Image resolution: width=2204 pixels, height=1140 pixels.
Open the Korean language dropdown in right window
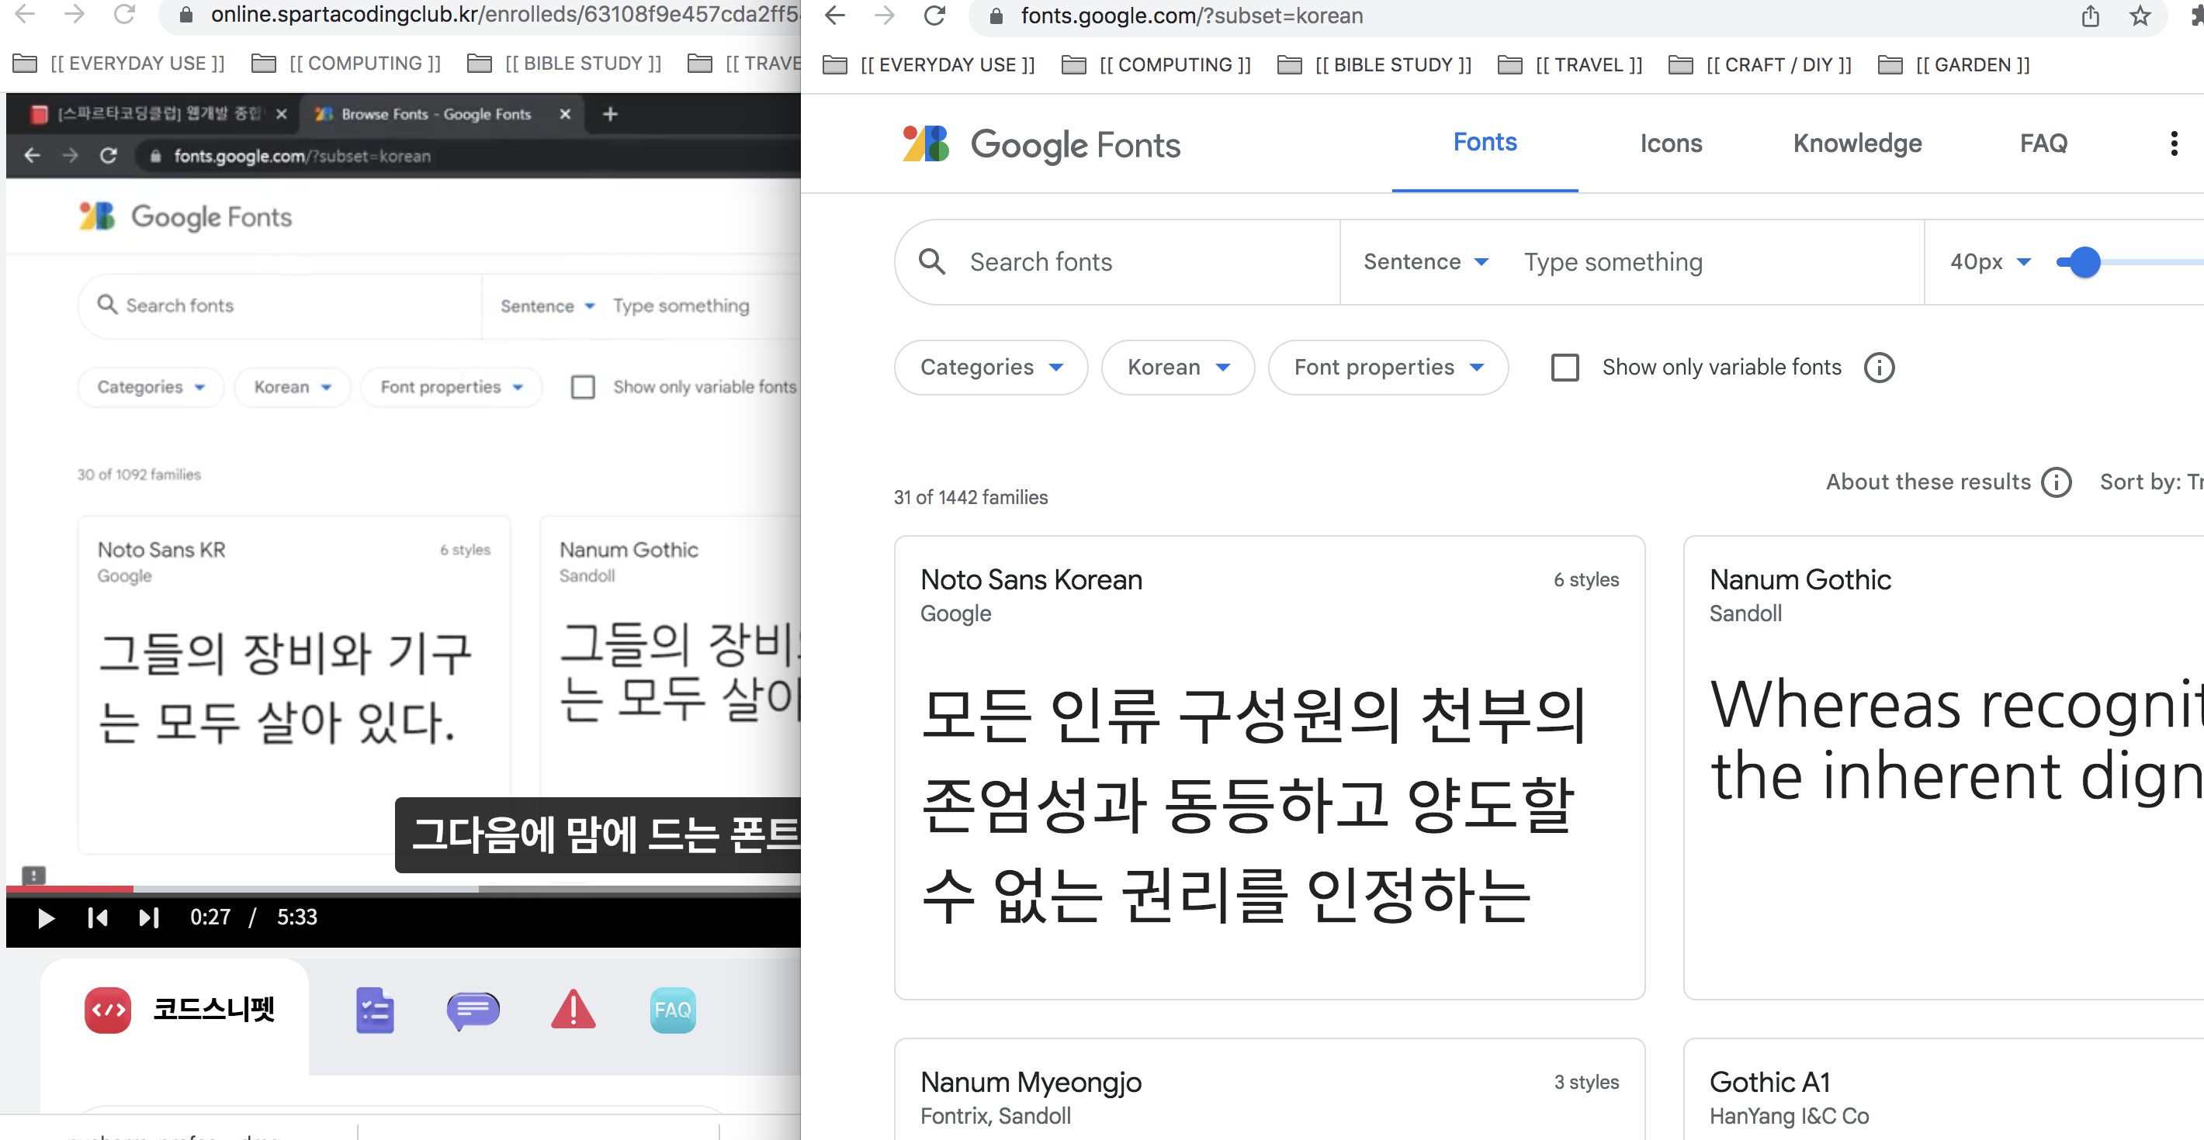pos(1177,368)
